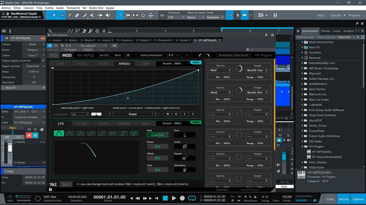The height and width of the screenshot is (205, 366).
Task: Open the Grupo Ninguno dropdown
Action: [x=34, y=50]
